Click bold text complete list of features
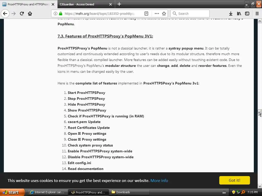Viewport: 262px width, 196px height. pos(96,83)
